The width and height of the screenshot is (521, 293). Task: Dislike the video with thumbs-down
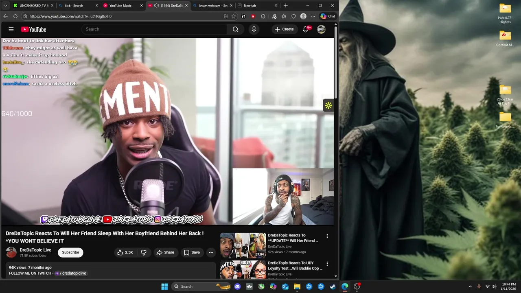[x=144, y=252]
